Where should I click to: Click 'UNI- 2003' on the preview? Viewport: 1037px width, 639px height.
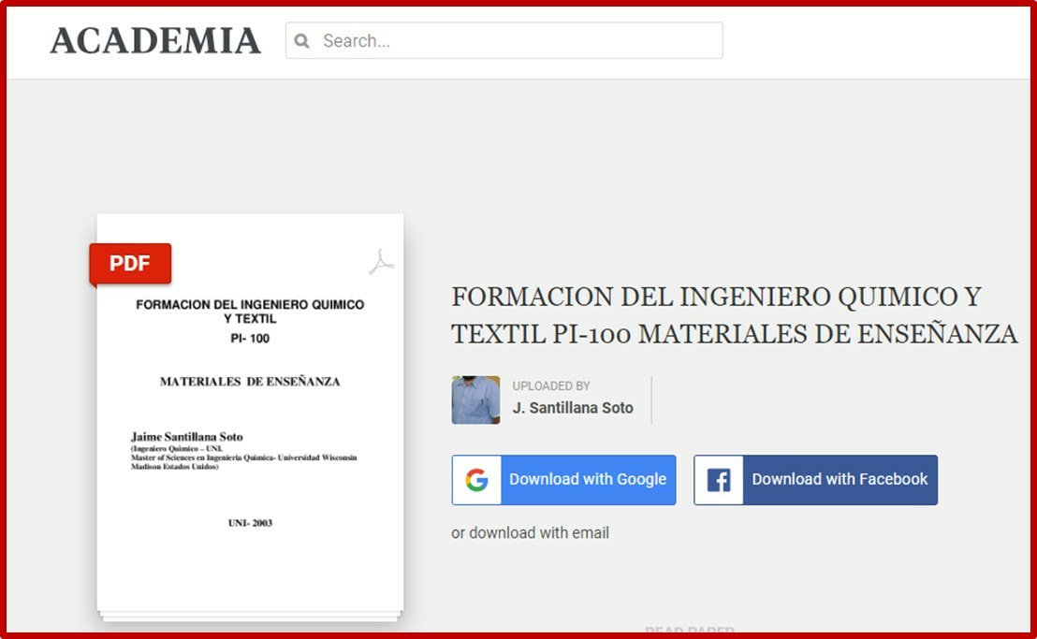[x=250, y=523]
